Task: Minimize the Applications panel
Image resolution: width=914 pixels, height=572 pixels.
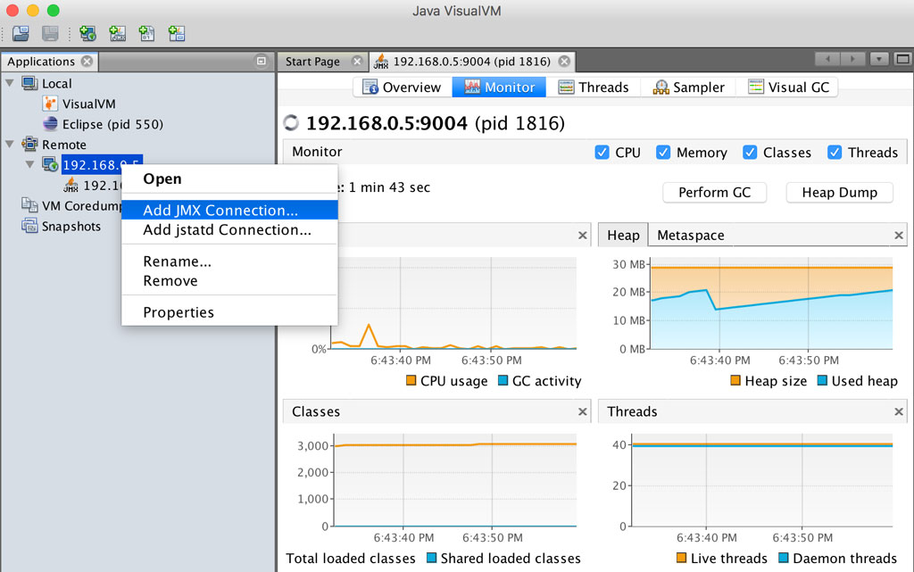Action: pos(262,61)
